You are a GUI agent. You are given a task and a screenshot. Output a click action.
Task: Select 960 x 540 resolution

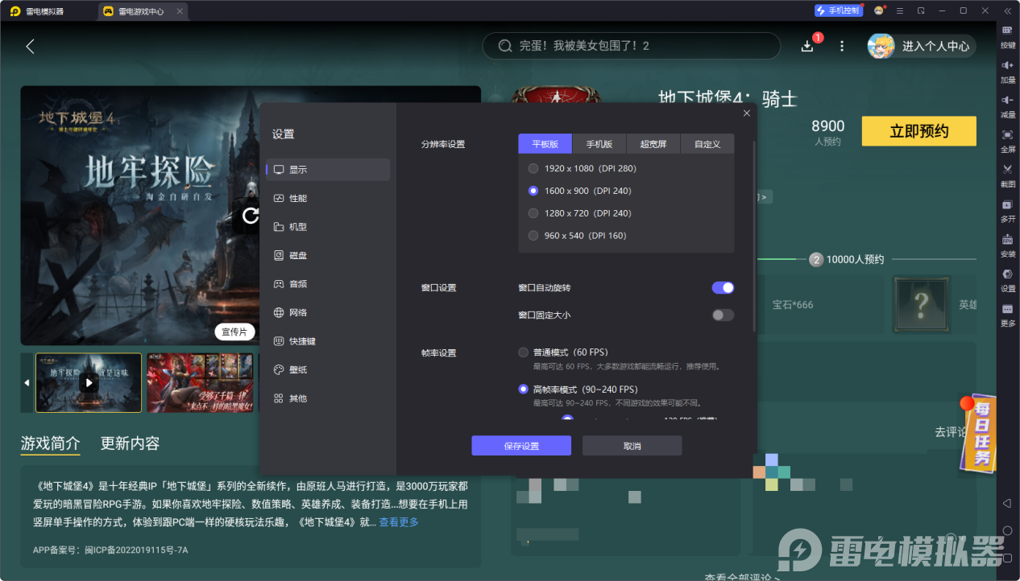[x=577, y=236]
